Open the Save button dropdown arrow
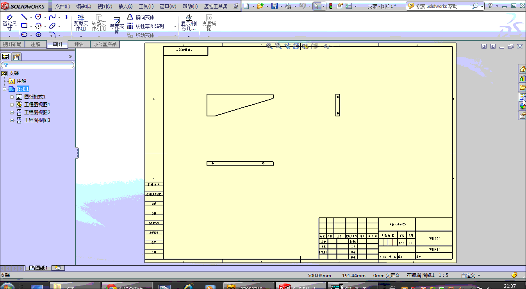Viewport: 526px width, 289px height. 281,6
